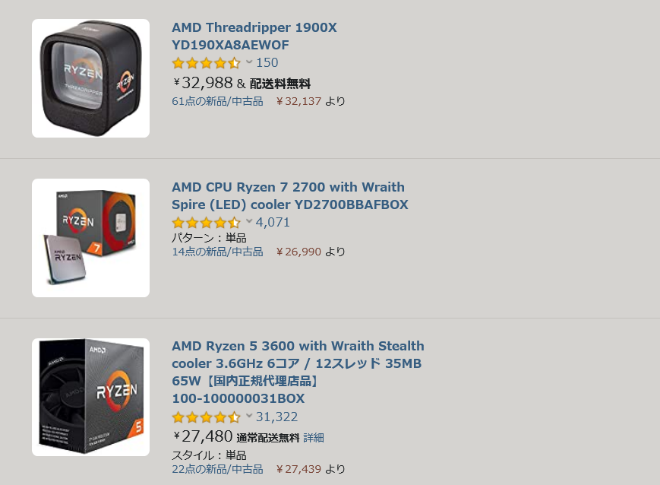Expand the Ryzen 7 2700 rating chevron
Screen dimensions: 660x485
point(249,222)
